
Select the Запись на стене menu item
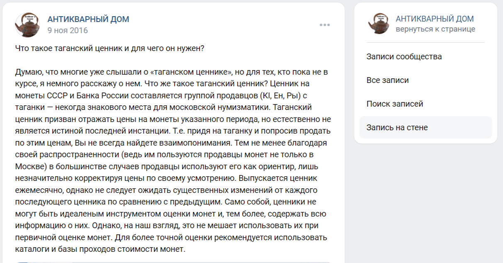click(397, 127)
